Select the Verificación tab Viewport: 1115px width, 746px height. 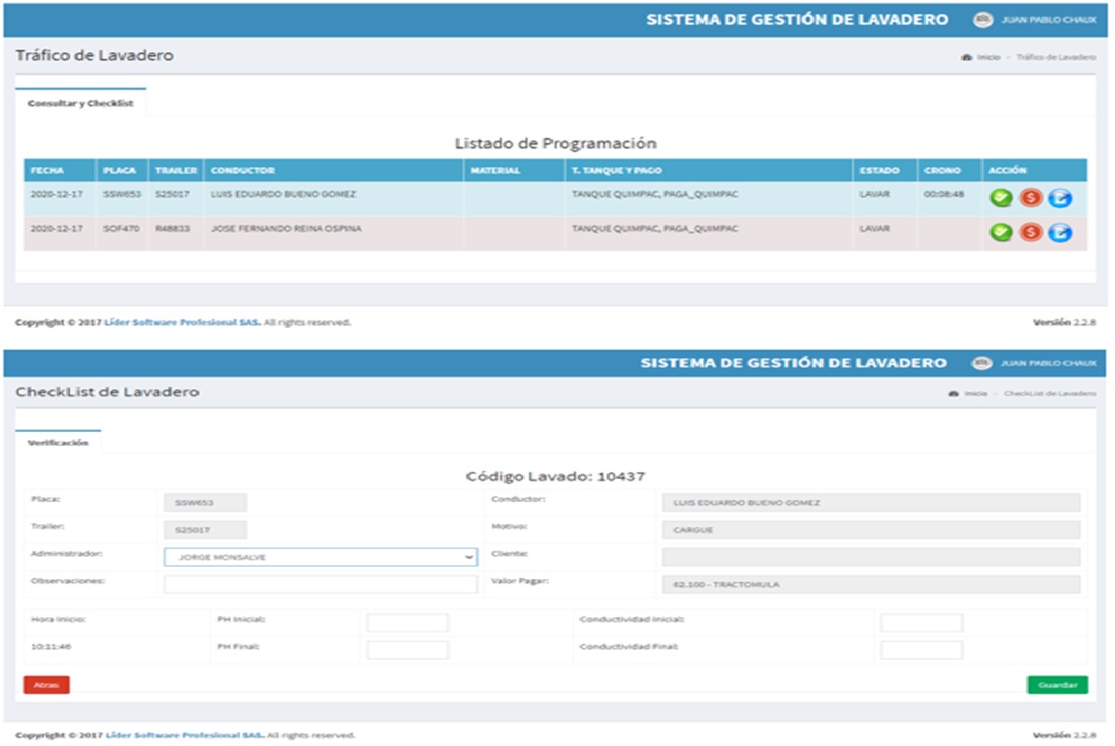tap(58, 443)
